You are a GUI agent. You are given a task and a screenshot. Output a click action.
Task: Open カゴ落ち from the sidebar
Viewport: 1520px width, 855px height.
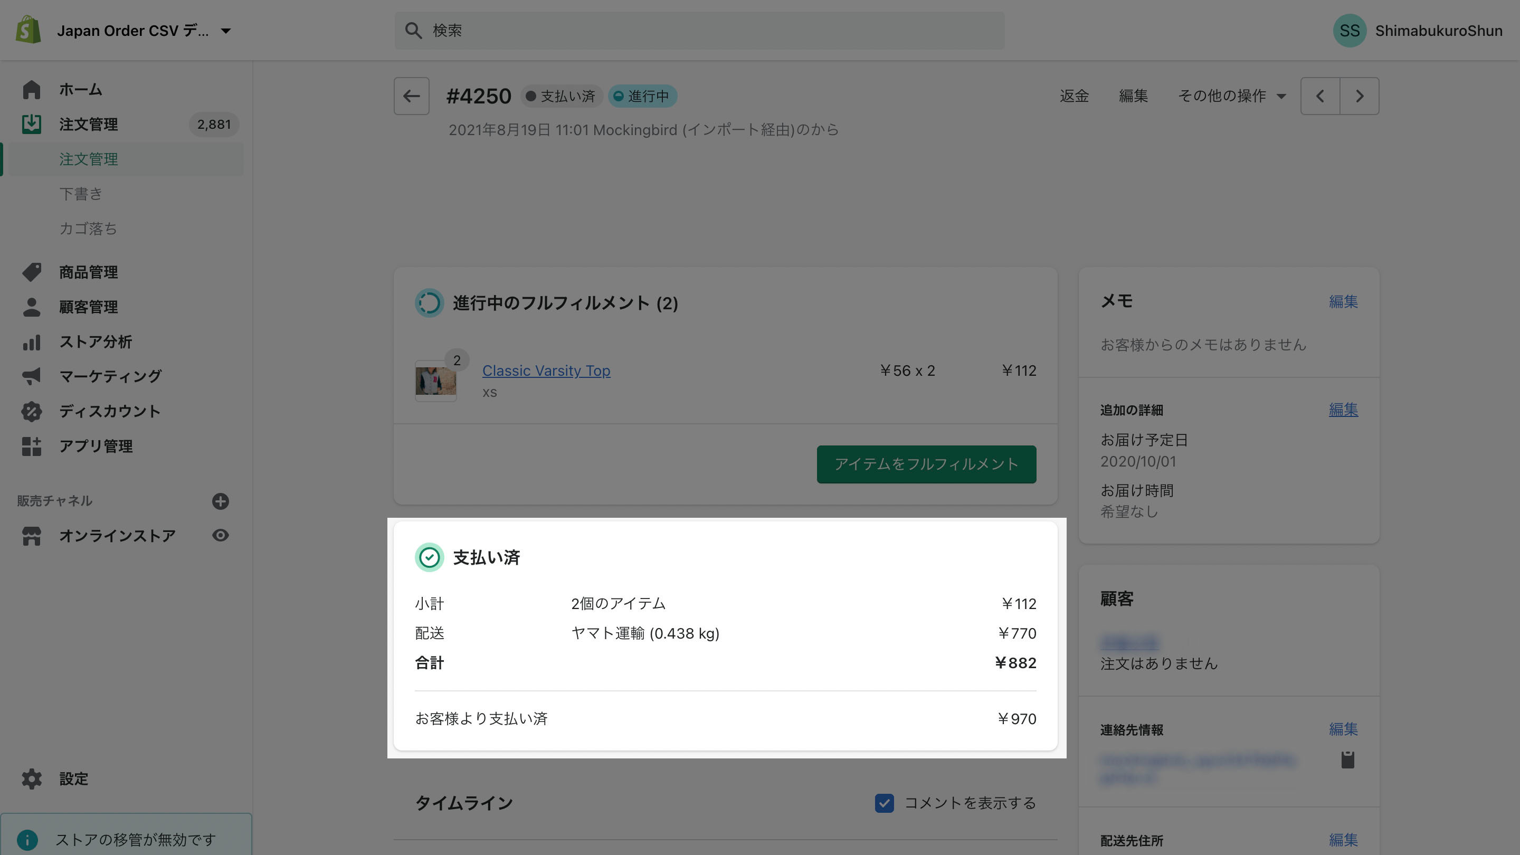[88, 229]
